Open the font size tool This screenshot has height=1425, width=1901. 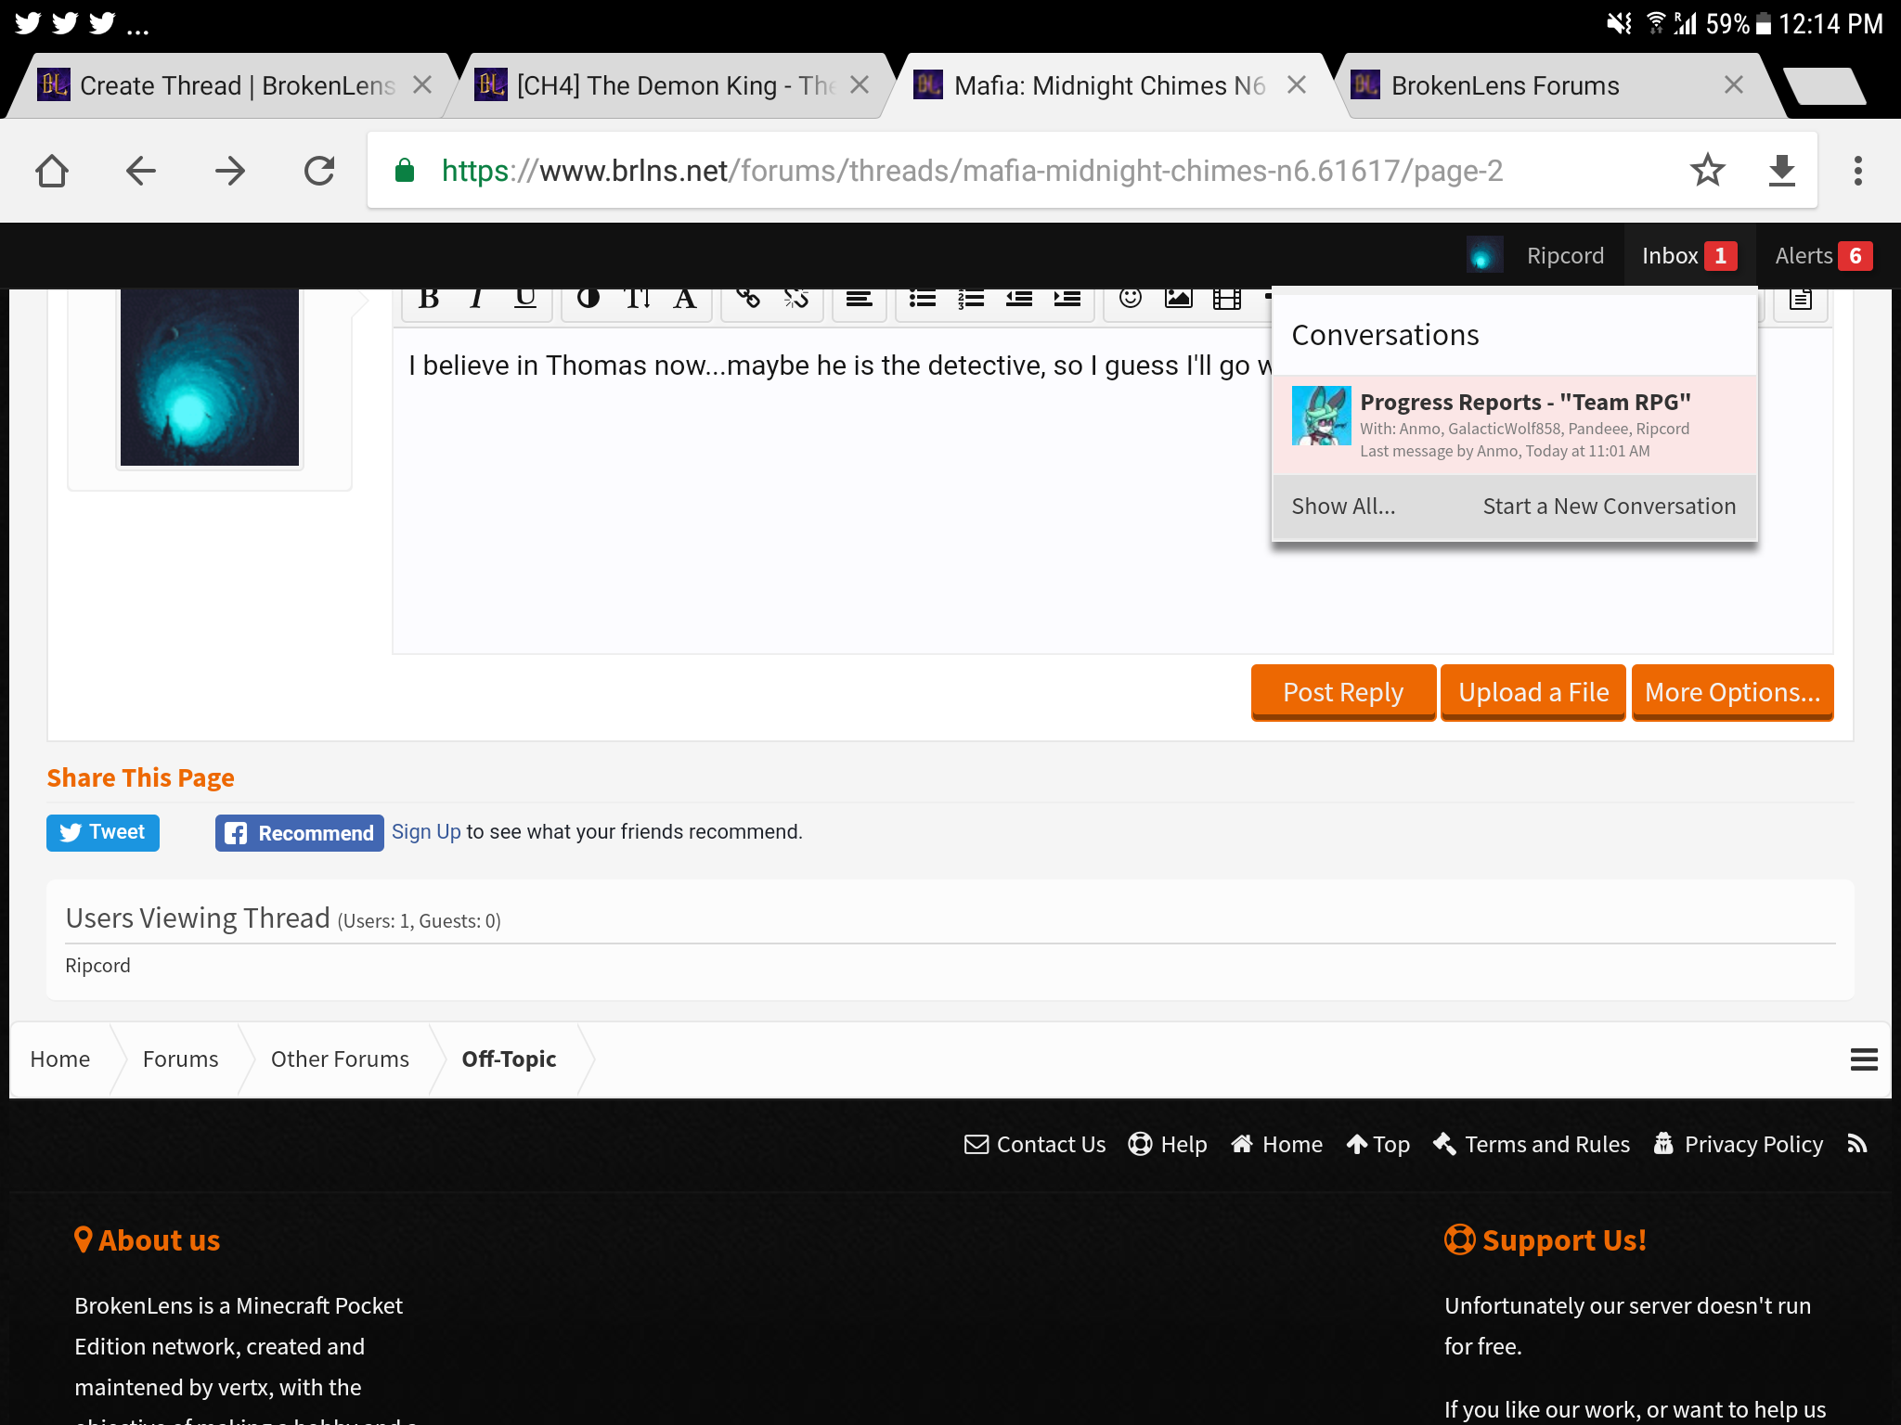[637, 299]
